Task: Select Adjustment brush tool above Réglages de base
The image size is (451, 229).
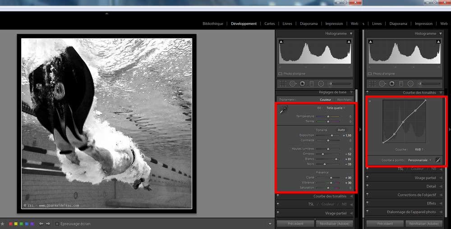Action: pyautogui.click(x=340, y=83)
